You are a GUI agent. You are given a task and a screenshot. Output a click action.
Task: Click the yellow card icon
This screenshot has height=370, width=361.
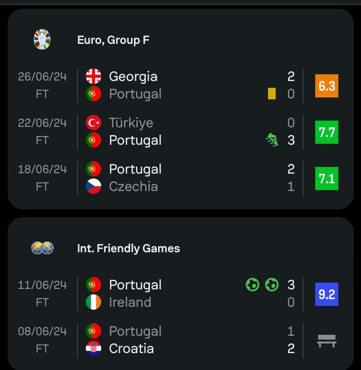(x=272, y=94)
